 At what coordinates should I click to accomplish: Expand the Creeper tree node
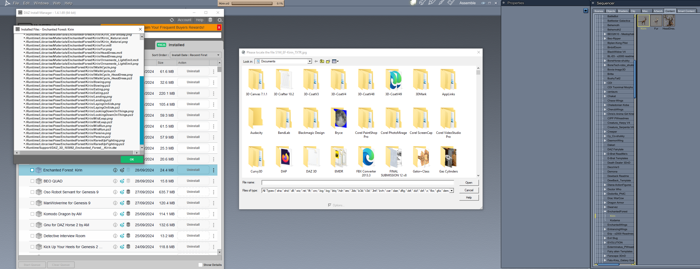(605, 132)
